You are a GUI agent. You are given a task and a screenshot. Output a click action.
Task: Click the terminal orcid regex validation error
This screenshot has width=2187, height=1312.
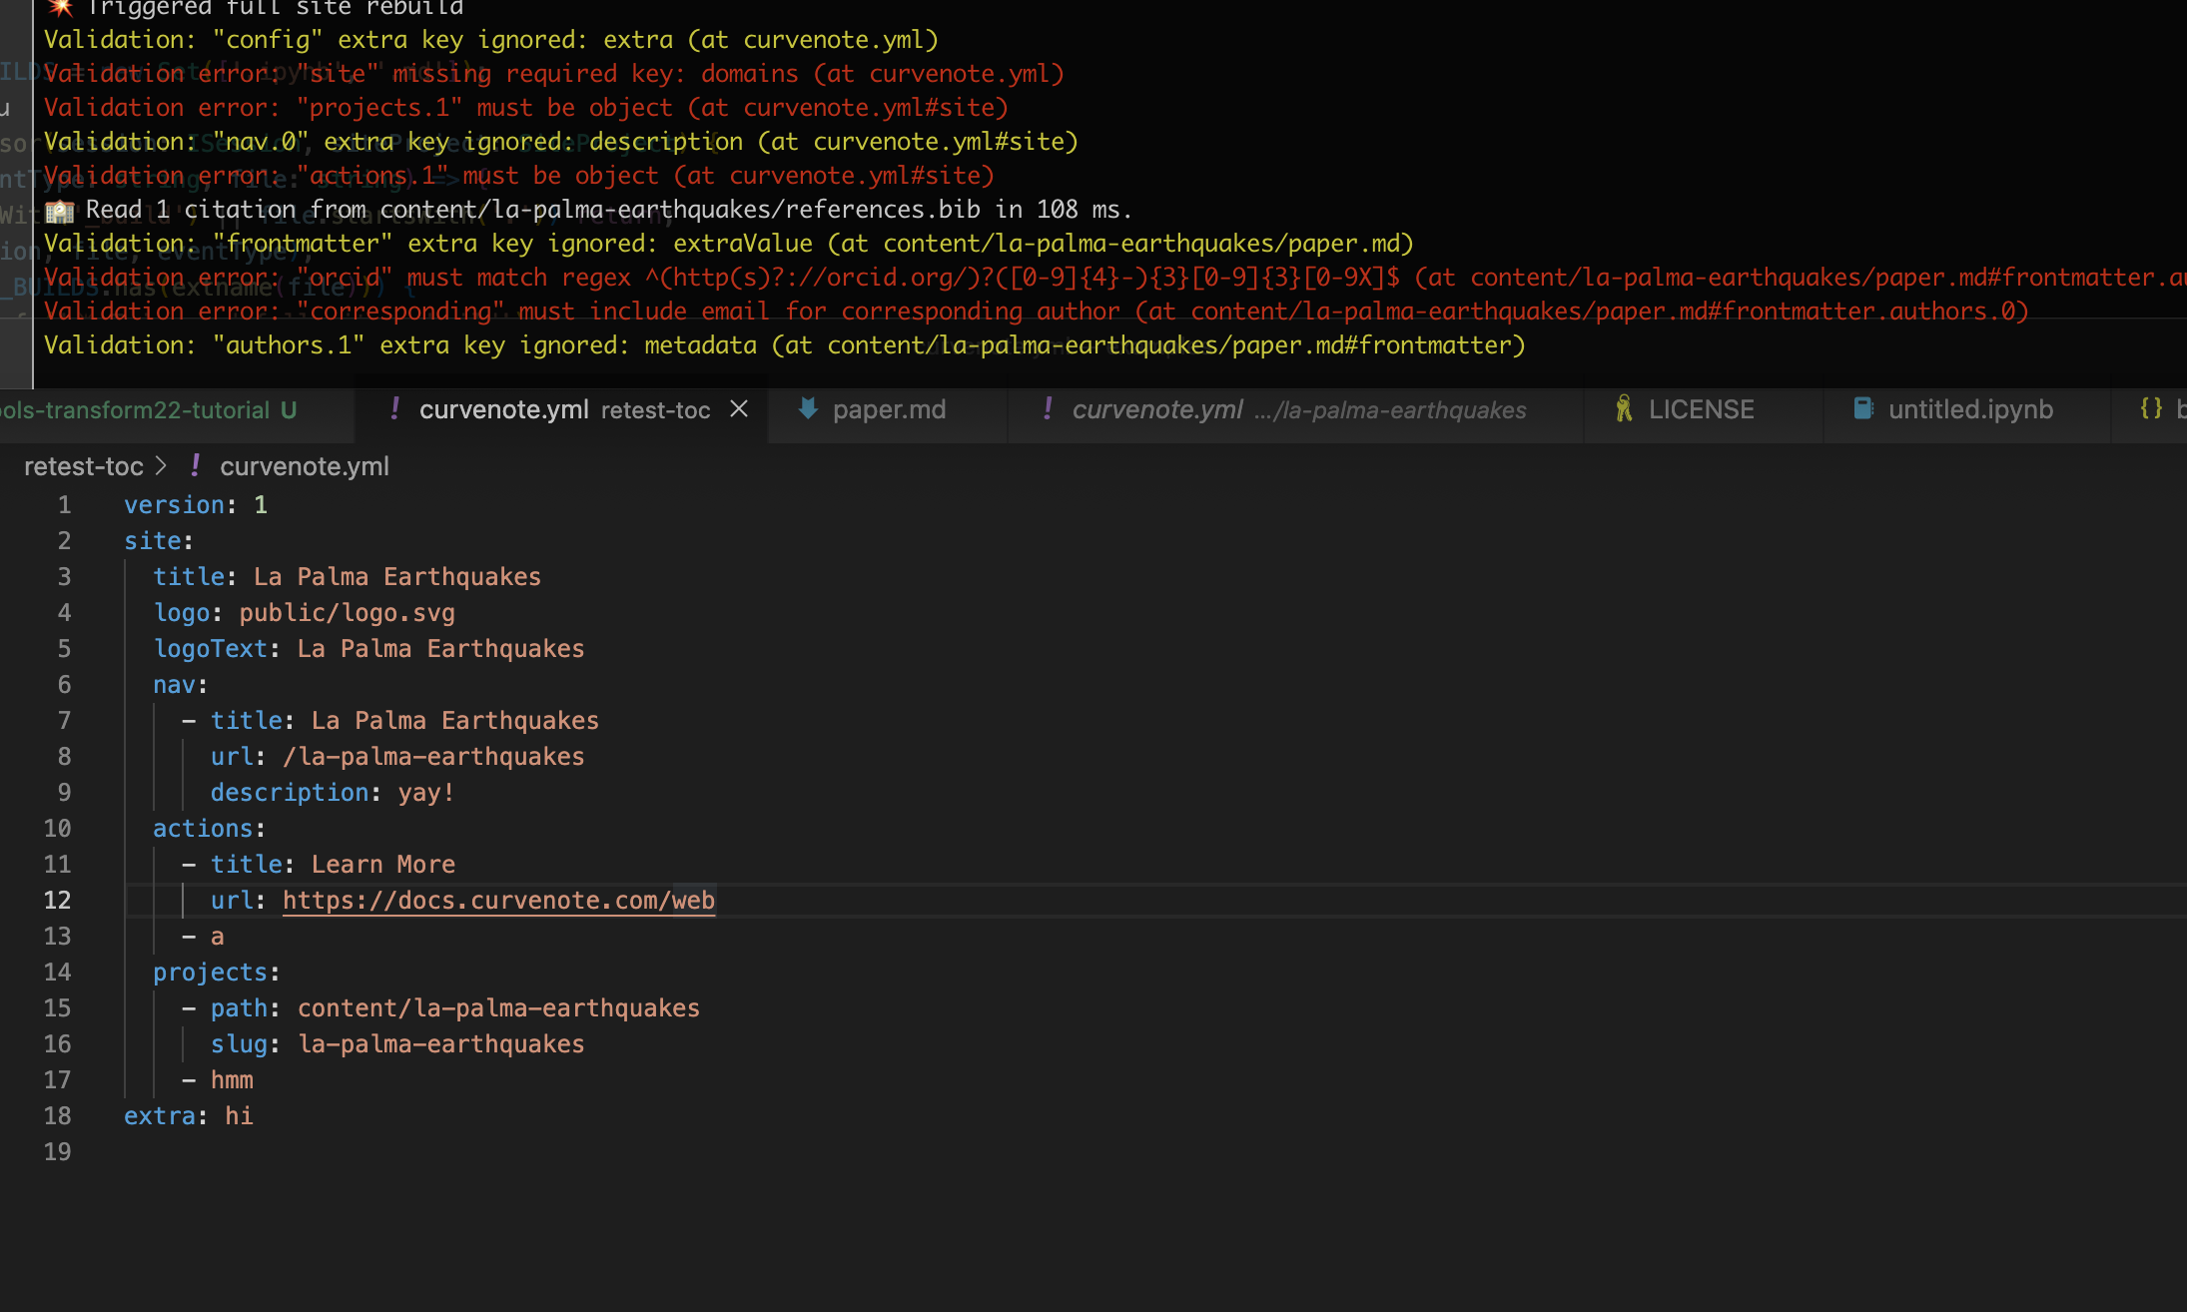(1115, 278)
